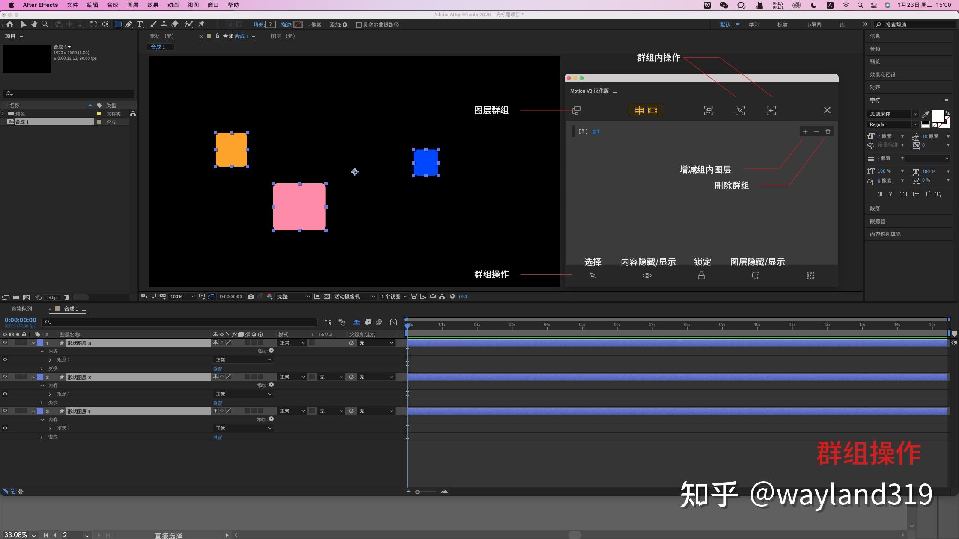Image resolution: width=959 pixels, height=539 pixels.
Task: Open the 活动摄像机 camera dropdown
Action: pyautogui.click(x=354, y=296)
